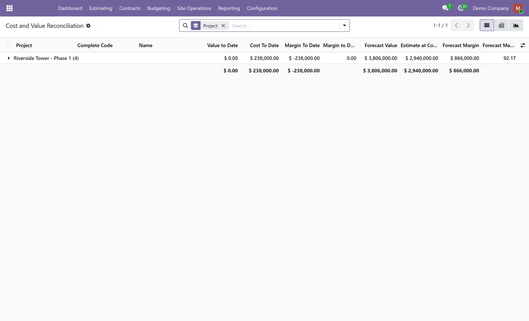Open the conversations messages icon
The width and height of the screenshot is (529, 321).
(446, 8)
